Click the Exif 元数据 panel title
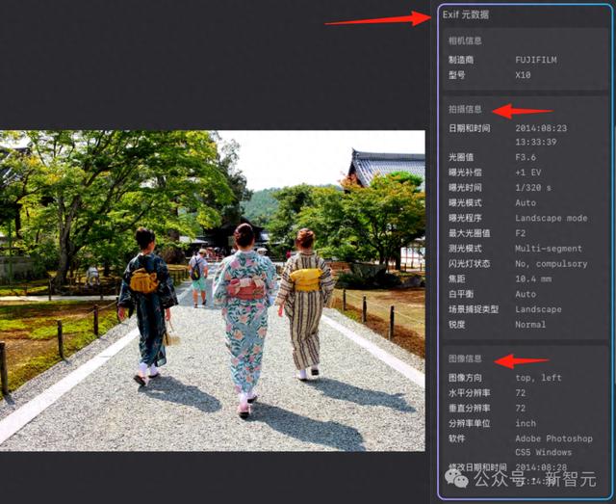The height and width of the screenshot is (504, 616). [466, 15]
